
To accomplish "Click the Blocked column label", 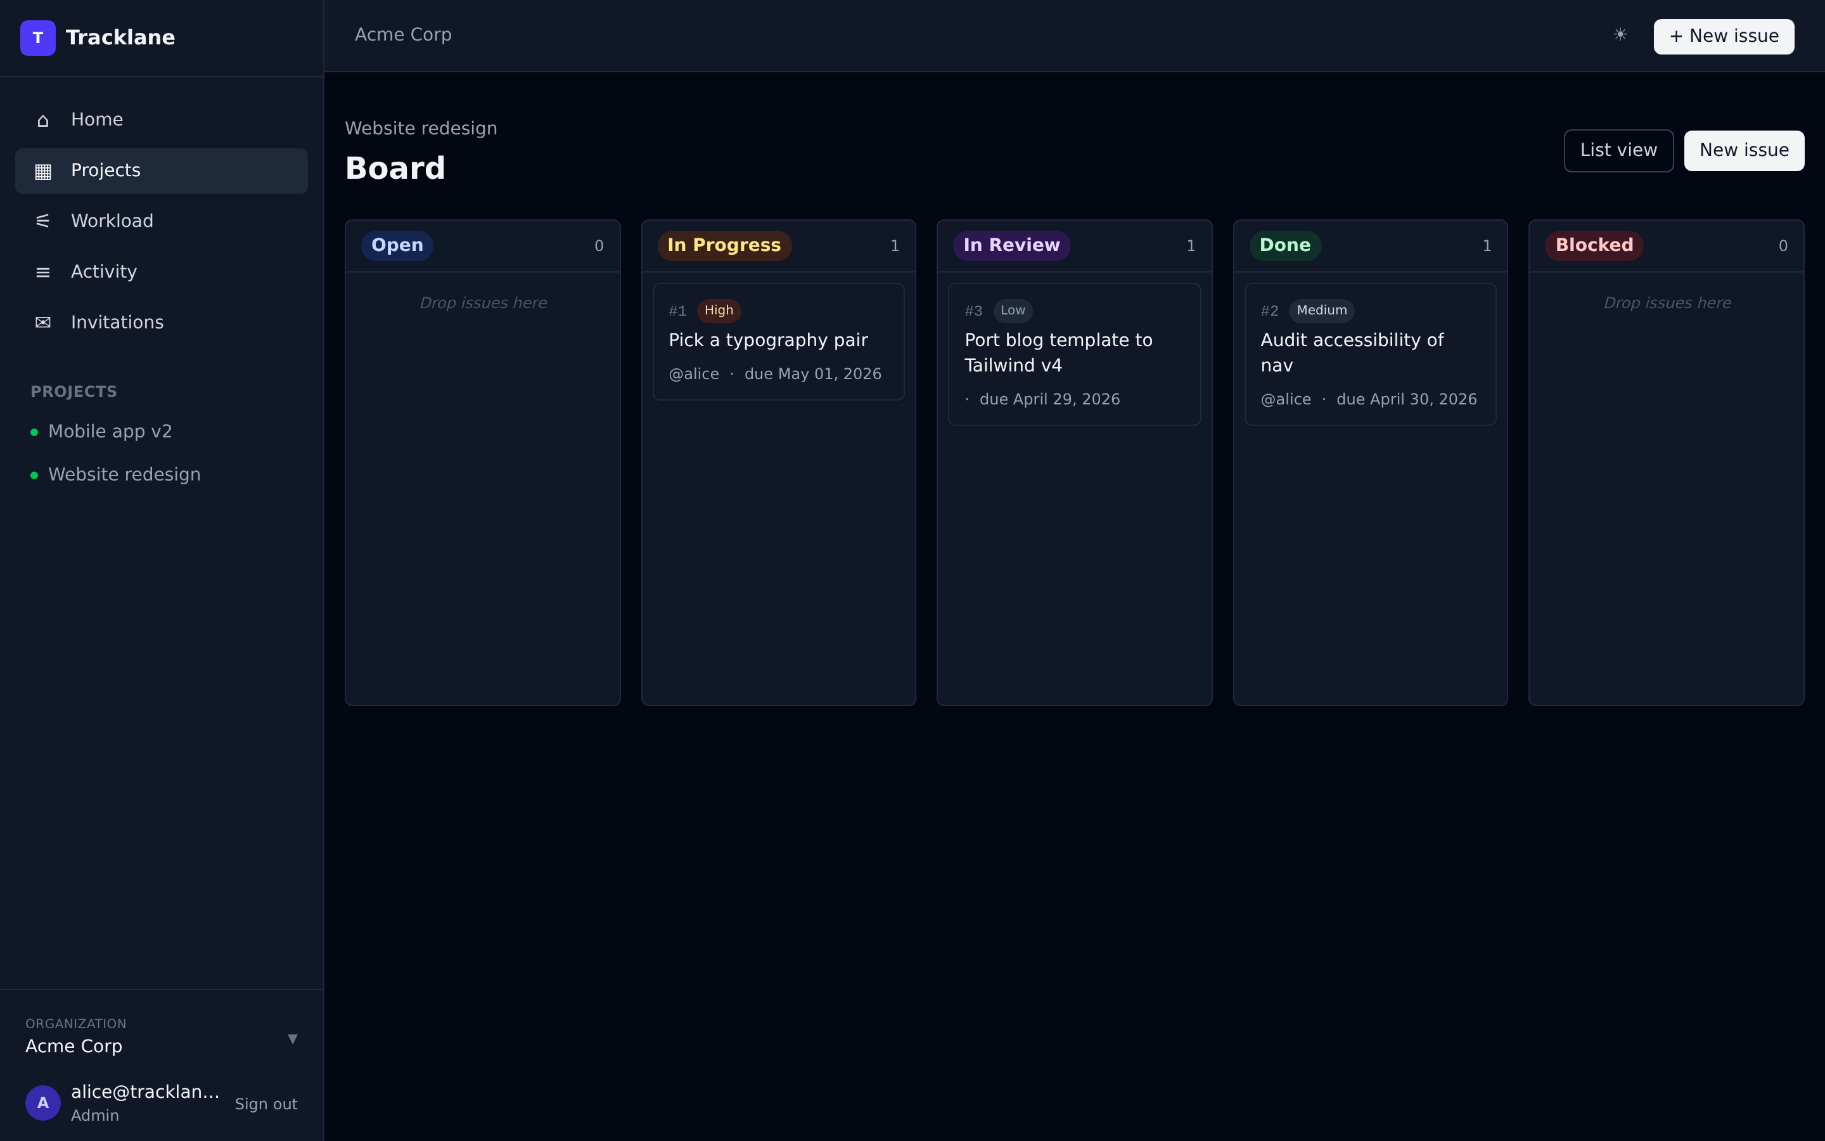I will (x=1594, y=245).
